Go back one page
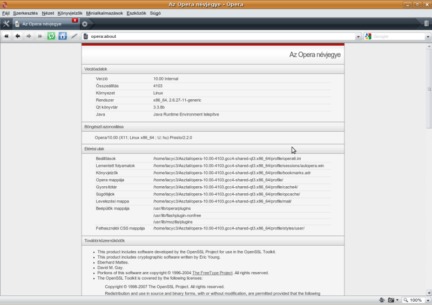The image size is (432, 305). 18,36
